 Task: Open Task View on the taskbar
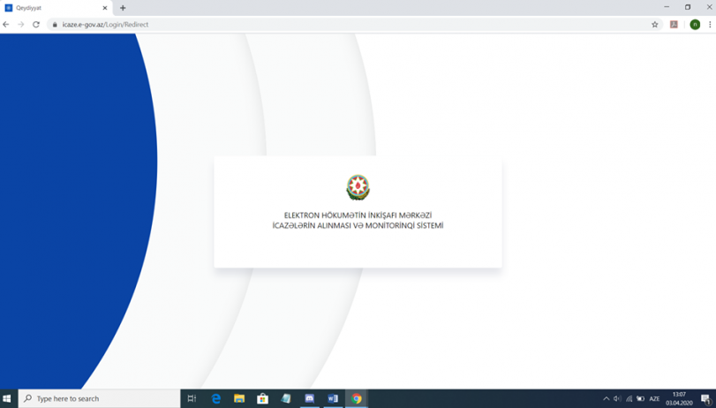point(192,398)
